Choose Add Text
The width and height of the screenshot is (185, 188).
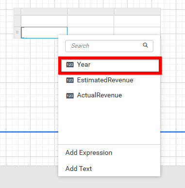tap(79, 169)
